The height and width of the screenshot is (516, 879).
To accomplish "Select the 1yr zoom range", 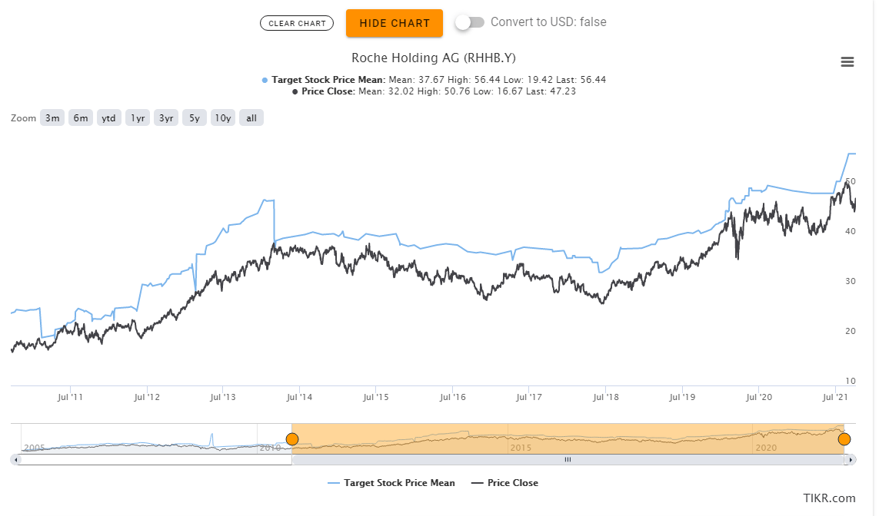I will [137, 117].
